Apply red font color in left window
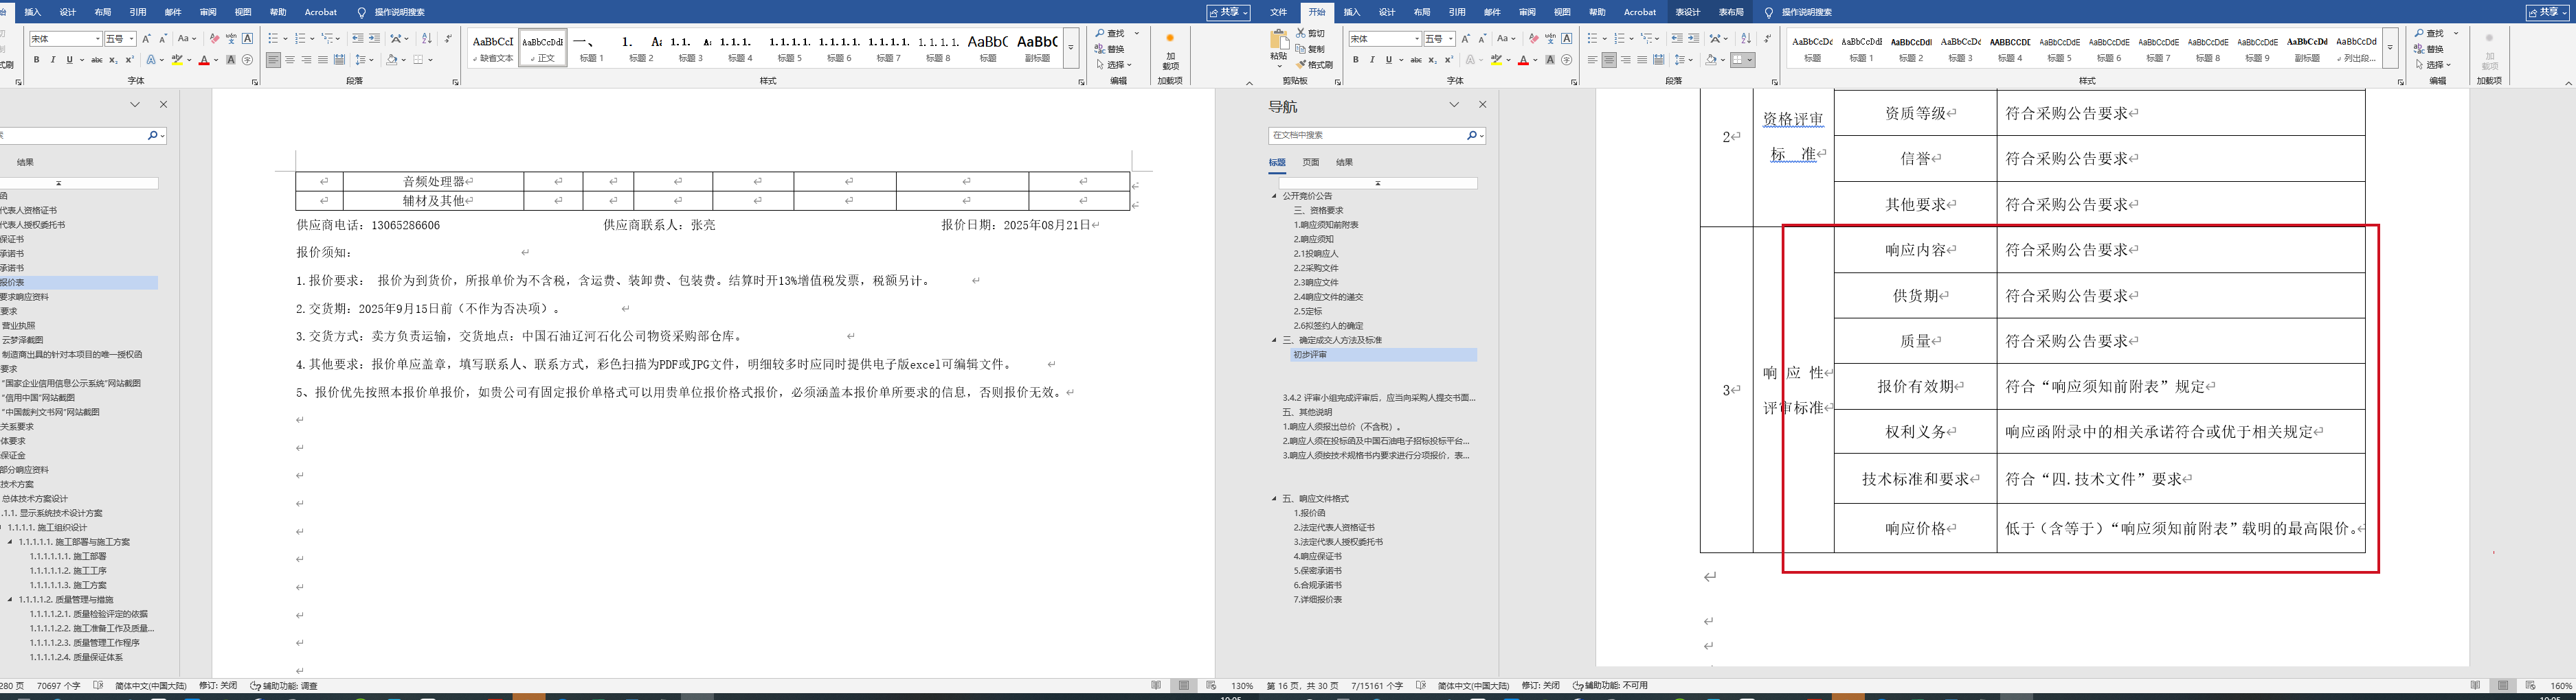2576x700 pixels. tap(204, 60)
